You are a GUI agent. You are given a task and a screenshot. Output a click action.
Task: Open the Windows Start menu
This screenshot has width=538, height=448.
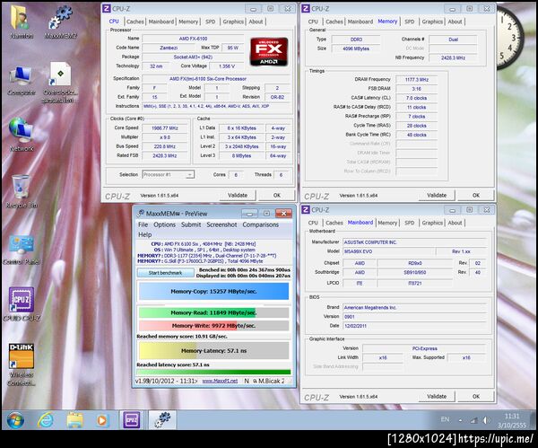(15, 420)
